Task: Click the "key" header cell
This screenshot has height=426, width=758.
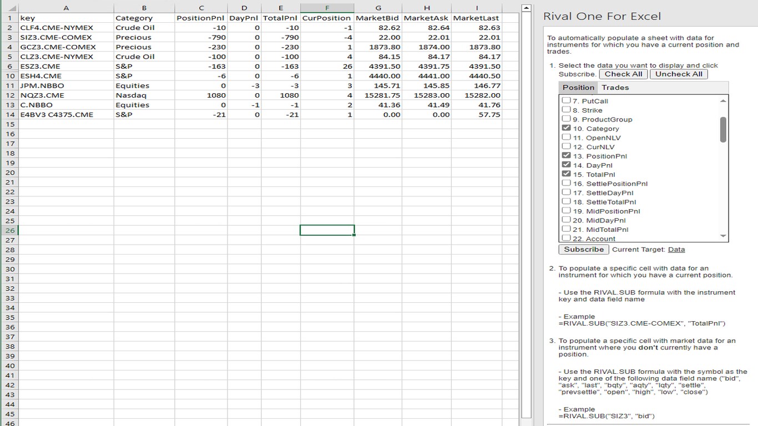Action: pos(66,18)
